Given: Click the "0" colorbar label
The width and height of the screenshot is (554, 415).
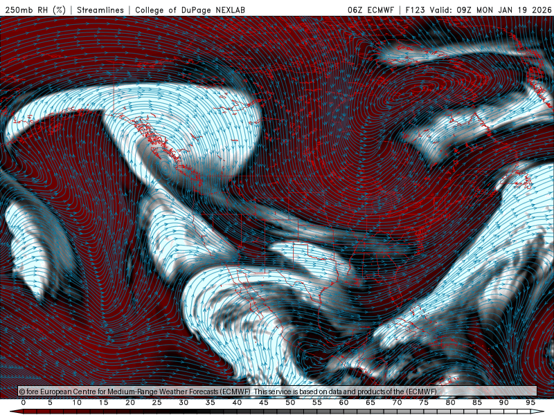Looking at the screenshot, I should [x=24, y=403].
